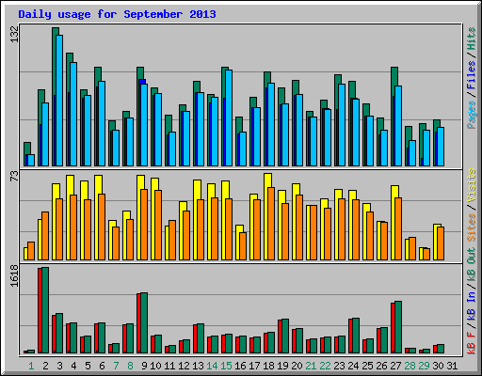The image size is (482, 376).
Task: Click the tallest green Hits bar for day 3
Action: [x=56, y=97]
